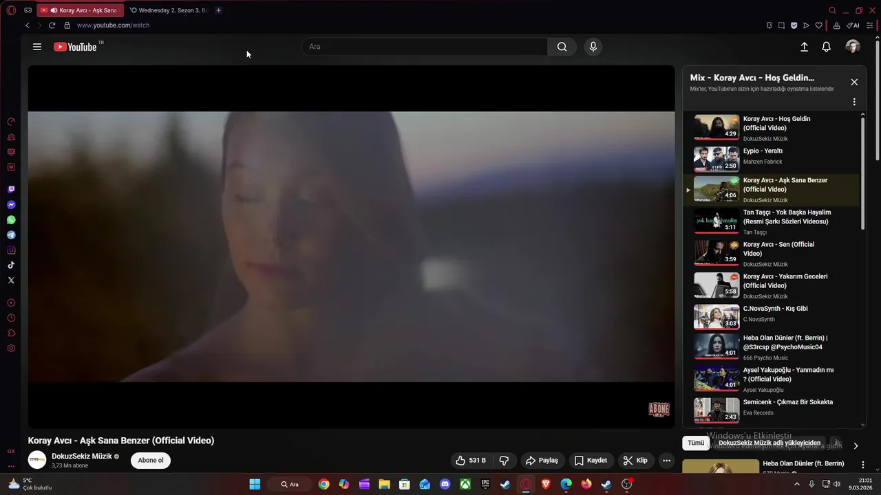Screen dimensions: 881x495
Task: Open the snapshot capture tool
Action: point(781,25)
